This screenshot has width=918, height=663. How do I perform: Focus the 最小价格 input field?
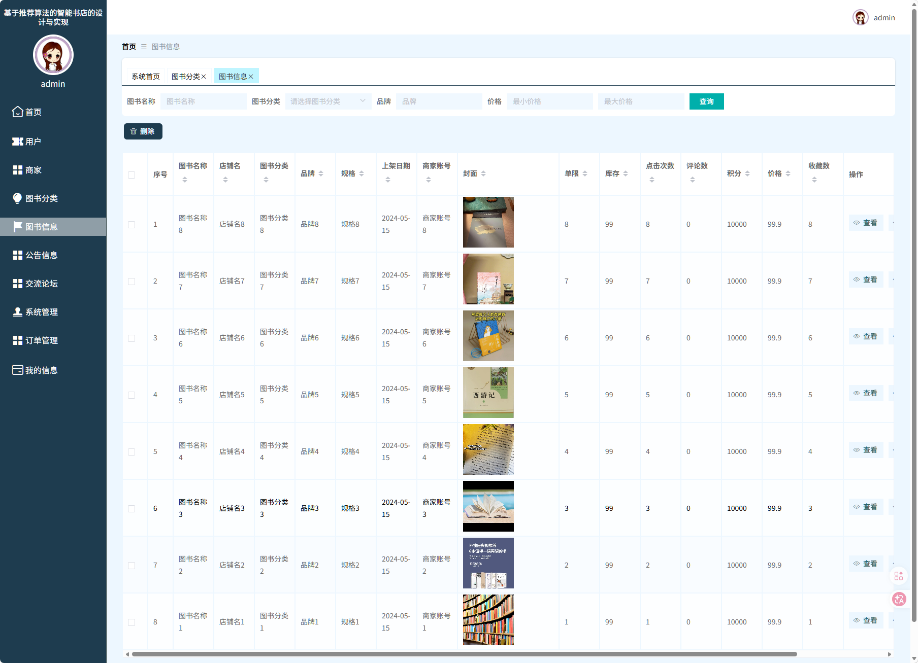point(550,101)
